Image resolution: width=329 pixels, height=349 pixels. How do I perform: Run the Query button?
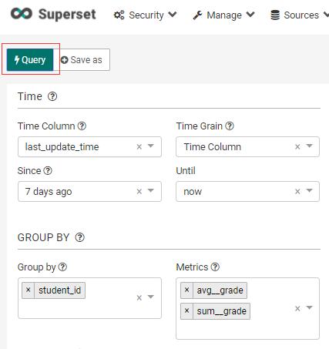[30, 60]
